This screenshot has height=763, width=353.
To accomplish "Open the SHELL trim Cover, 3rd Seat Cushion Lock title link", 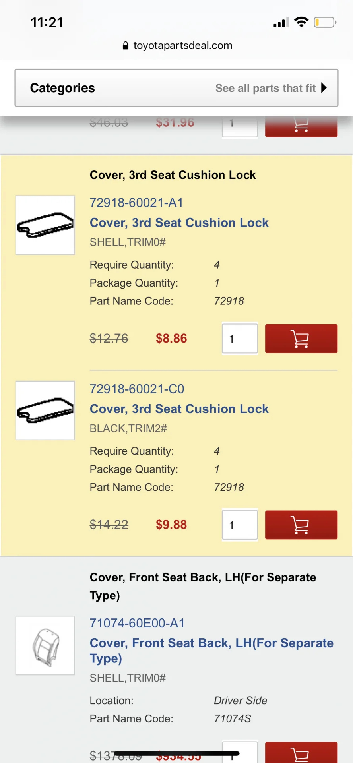I will point(179,223).
